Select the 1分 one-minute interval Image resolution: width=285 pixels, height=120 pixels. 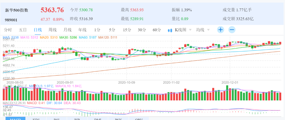coord(97,30)
